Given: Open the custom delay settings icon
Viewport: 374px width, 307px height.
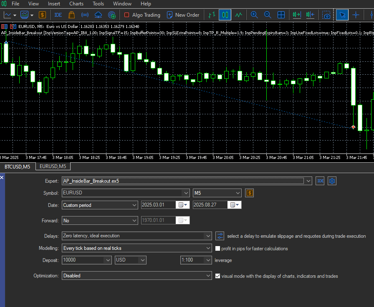Looking at the screenshot, I should coord(220,236).
